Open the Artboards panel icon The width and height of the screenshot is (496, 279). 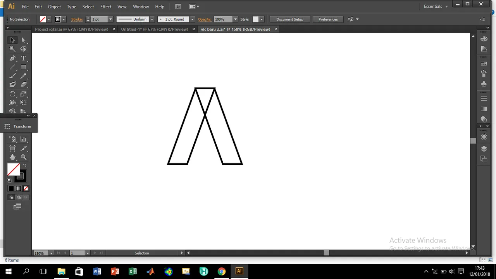[x=484, y=159]
